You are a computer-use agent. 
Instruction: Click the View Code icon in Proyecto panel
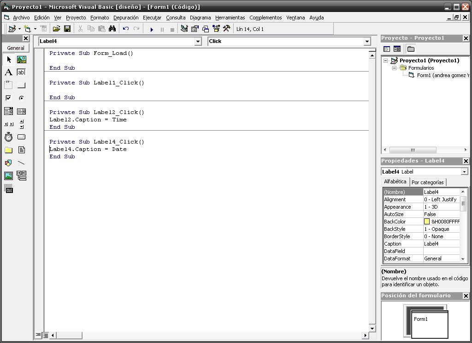pyautogui.click(x=386, y=48)
